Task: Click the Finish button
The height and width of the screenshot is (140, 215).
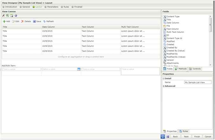Action: 197,137
